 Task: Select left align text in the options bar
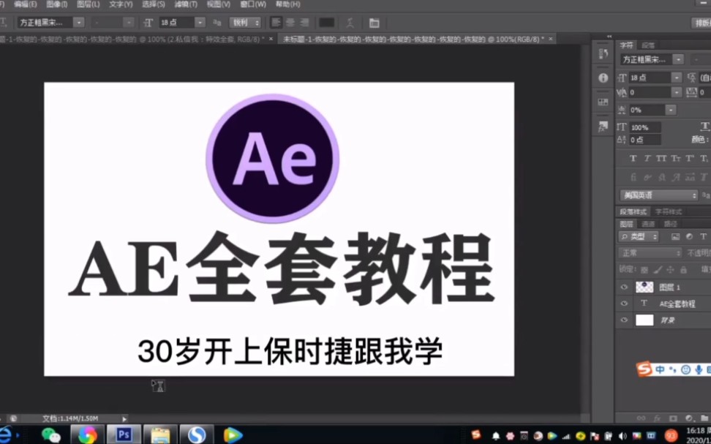click(x=276, y=23)
